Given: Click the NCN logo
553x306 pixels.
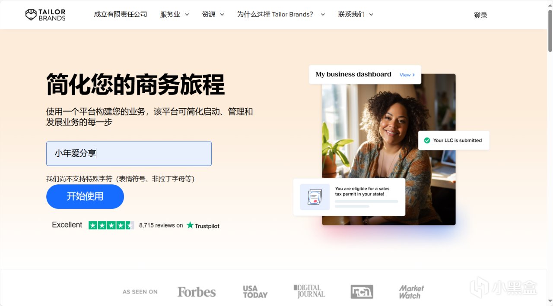Looking at the screenshot, I should (362, 292).
